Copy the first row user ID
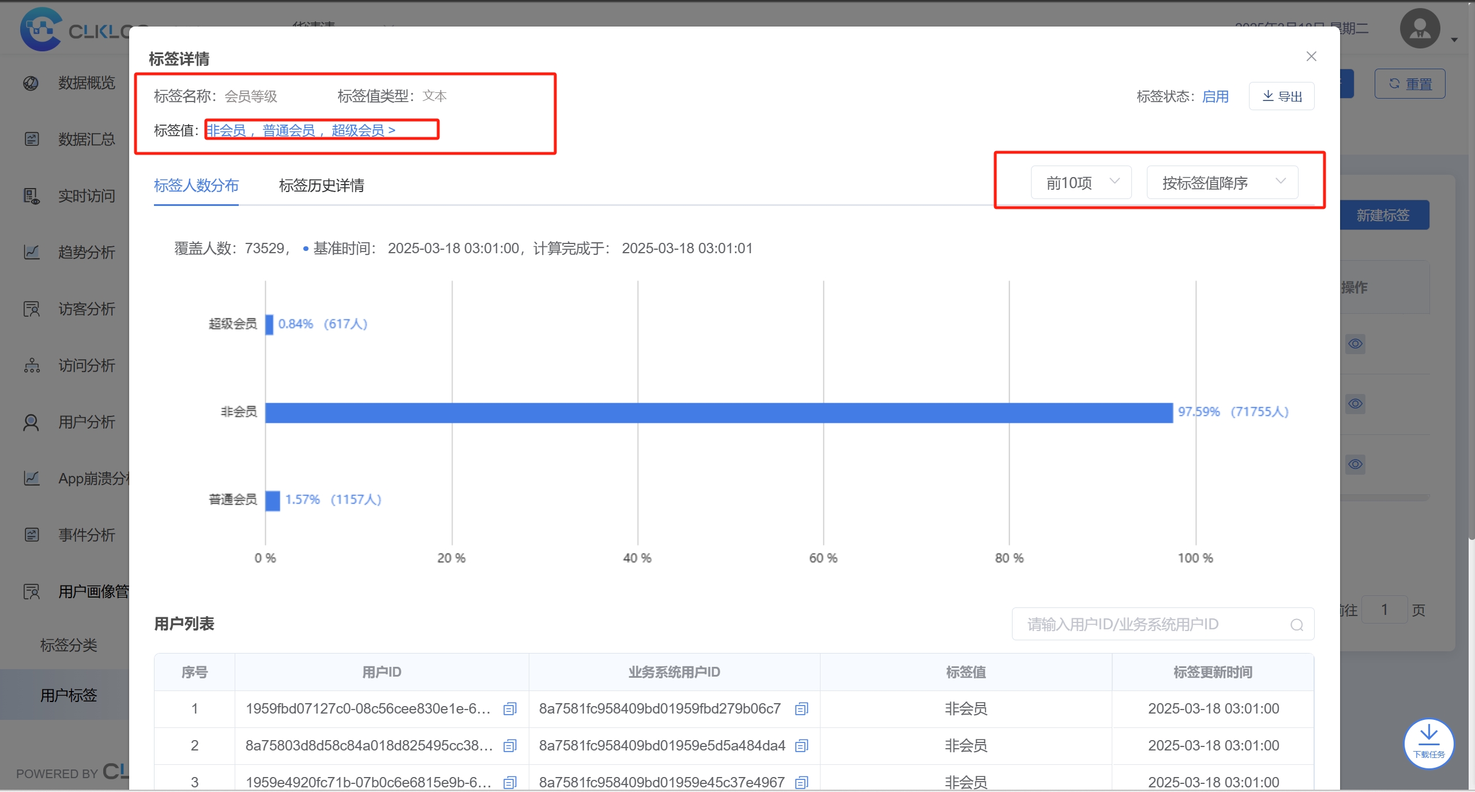Screen dimensions: 1475x792 pos(510,708)
